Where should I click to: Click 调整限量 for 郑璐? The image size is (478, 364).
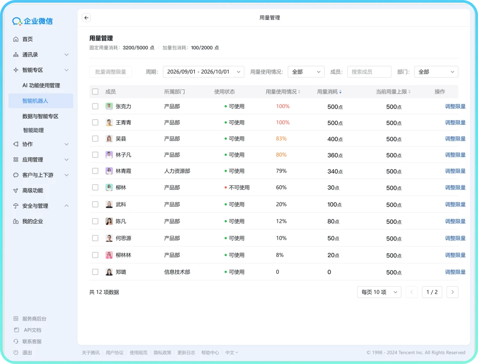pos(455,272)
